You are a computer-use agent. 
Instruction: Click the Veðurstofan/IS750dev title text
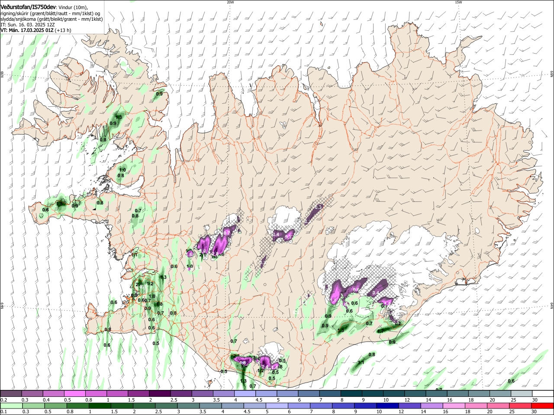28,7
